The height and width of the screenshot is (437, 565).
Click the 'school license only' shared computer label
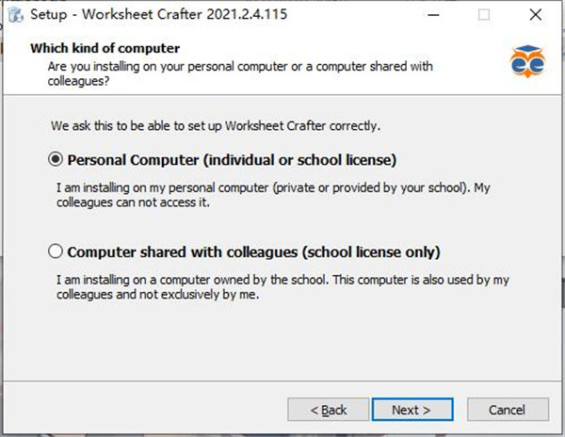coord(254,251)
